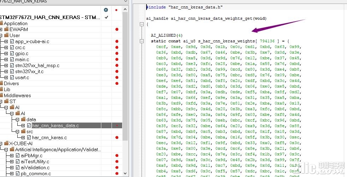
Task: Select the Middlewares group
Action: [x=17, y=95]
